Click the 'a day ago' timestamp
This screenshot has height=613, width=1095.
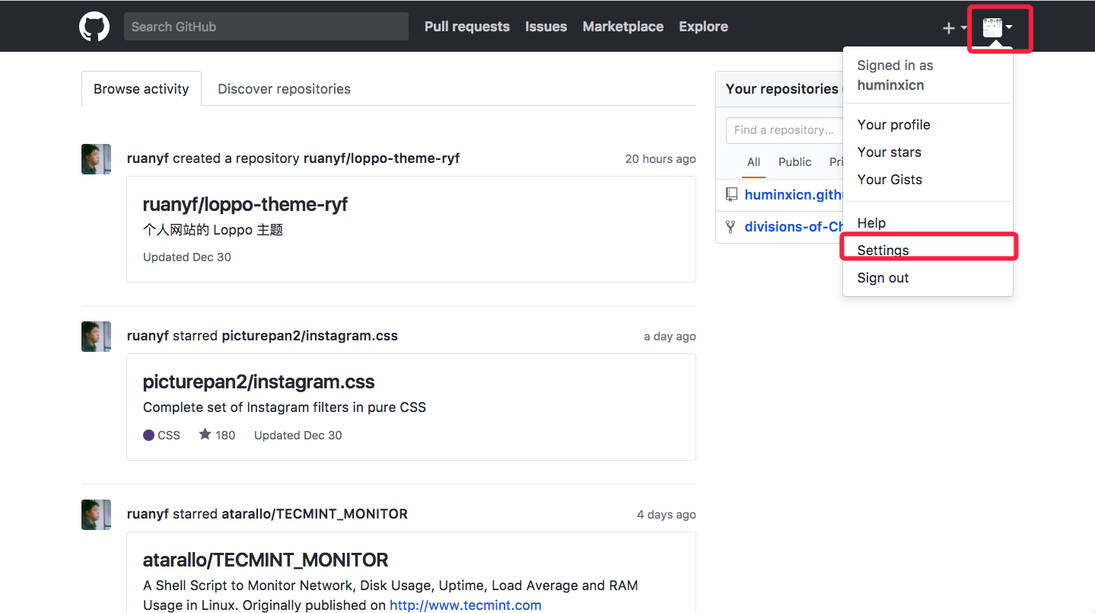(670, 336)
